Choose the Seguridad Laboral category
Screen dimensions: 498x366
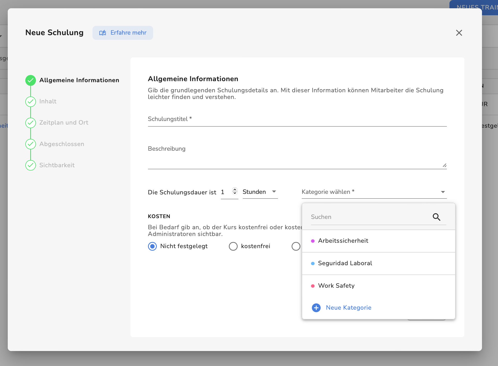[x=378, y=263]
